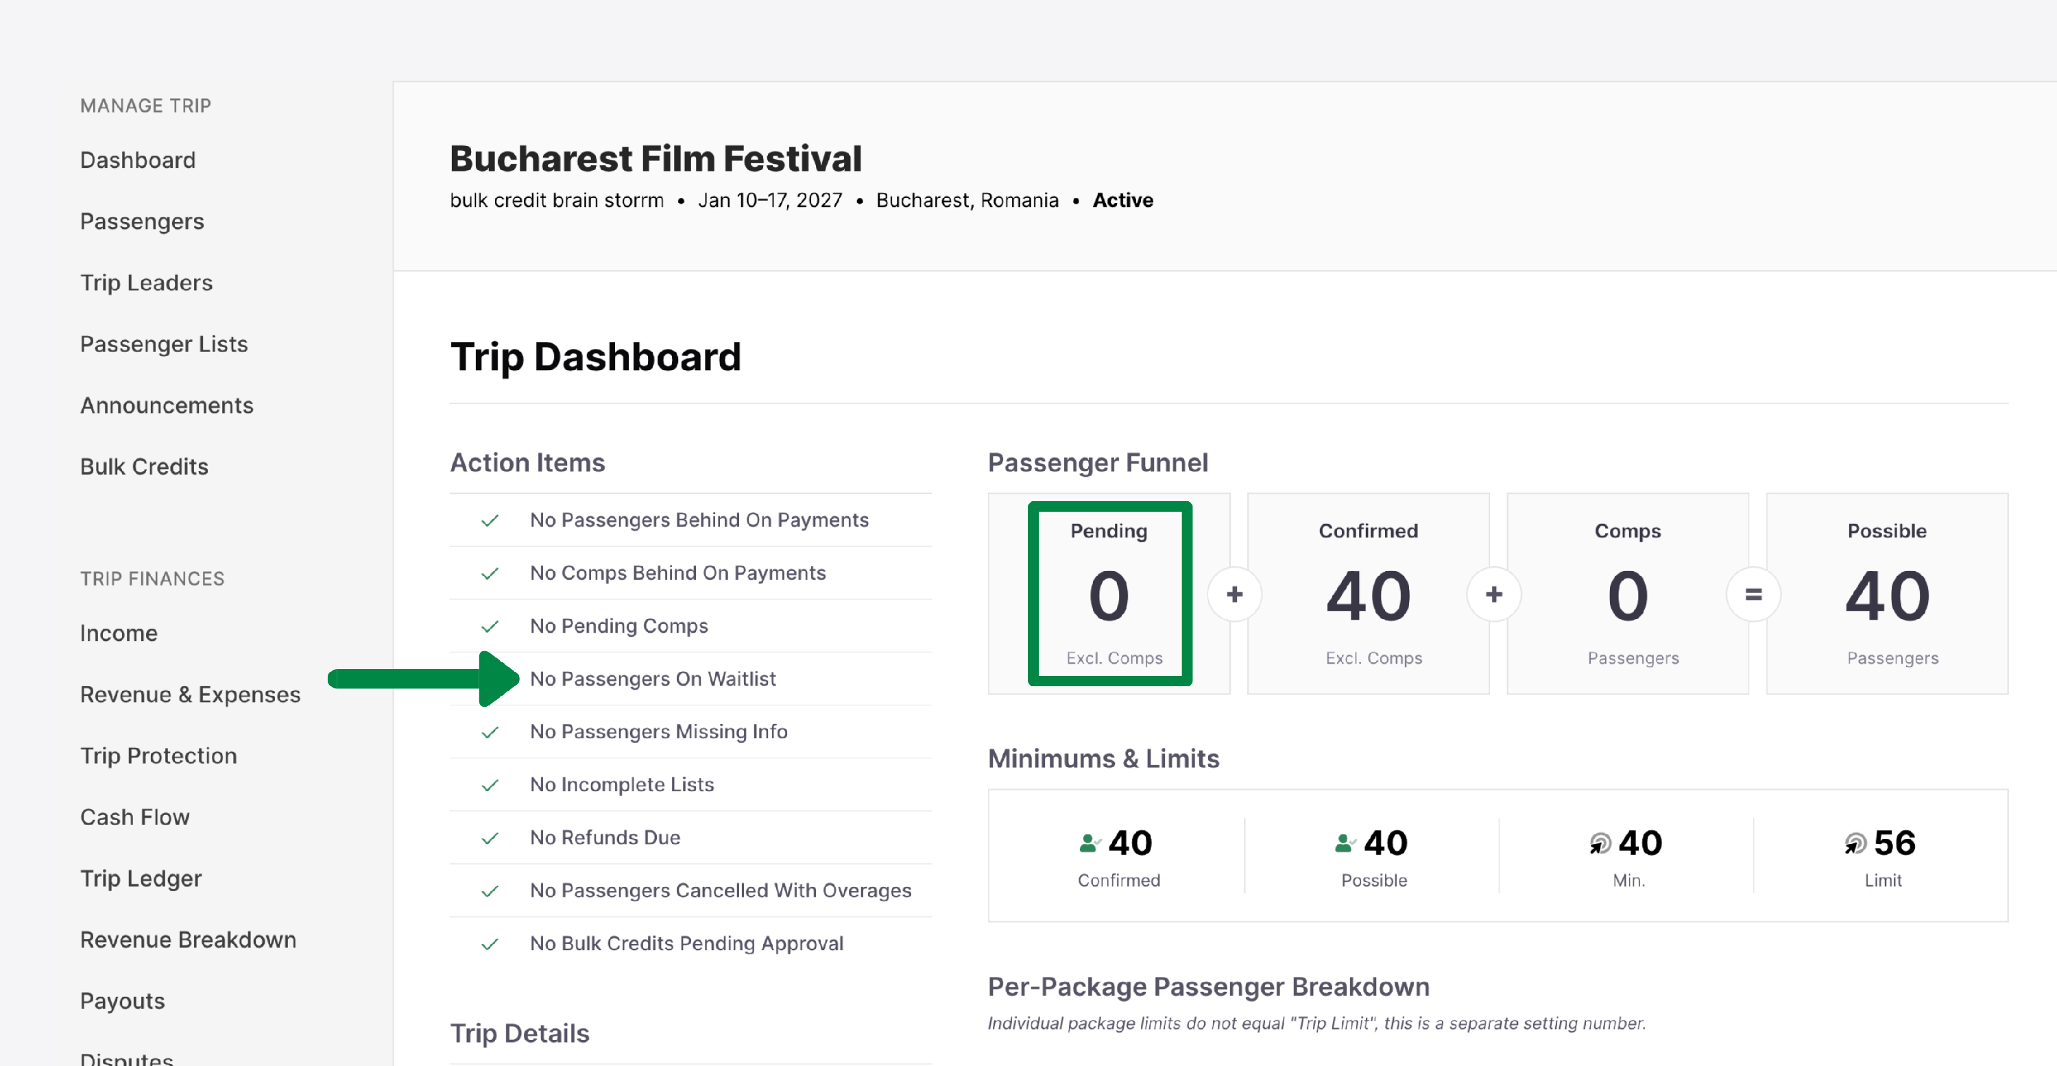2057x1066 pixels.
Task: Click the Limit target icon beside 56
Action: 1855,843
